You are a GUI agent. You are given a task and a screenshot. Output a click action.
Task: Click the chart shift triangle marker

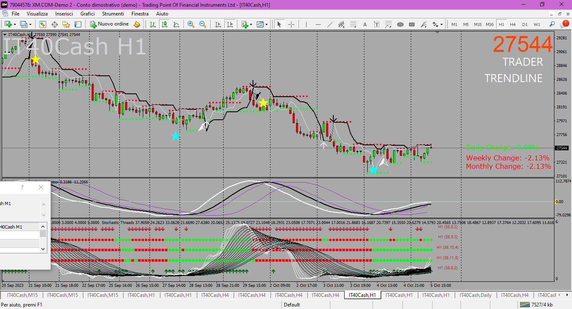438,32
